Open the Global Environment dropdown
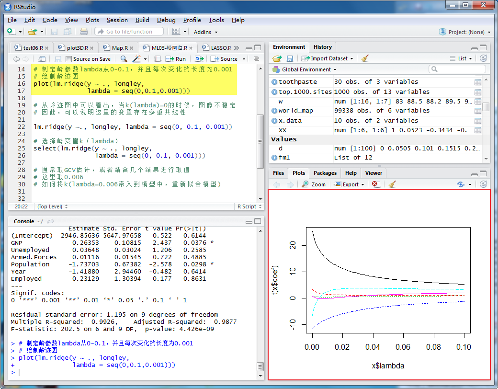 pos(305,69)
